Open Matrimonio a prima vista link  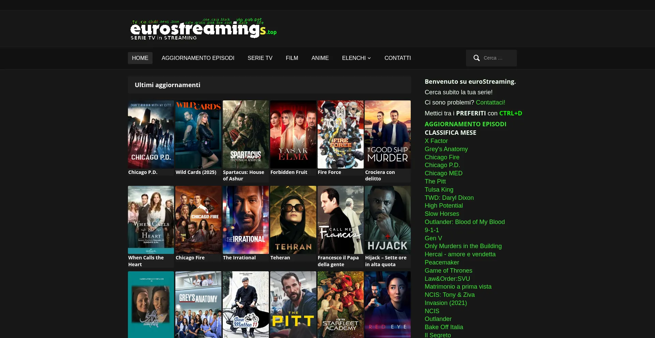pos(458,287)
